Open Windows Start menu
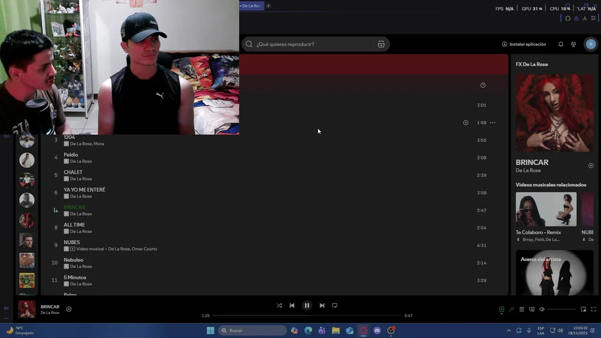601x338 pixels. coord(210,330)
